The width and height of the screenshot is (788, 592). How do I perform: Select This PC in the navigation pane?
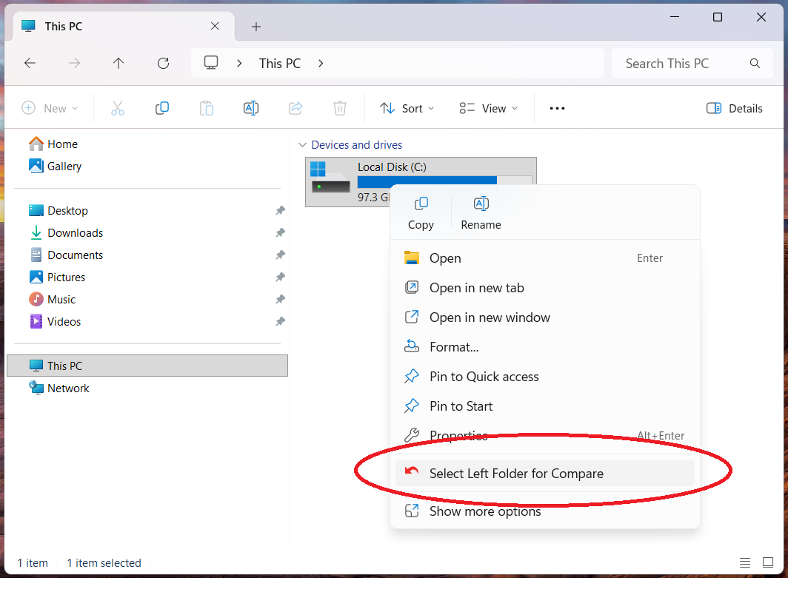click(x=147, y=366)
